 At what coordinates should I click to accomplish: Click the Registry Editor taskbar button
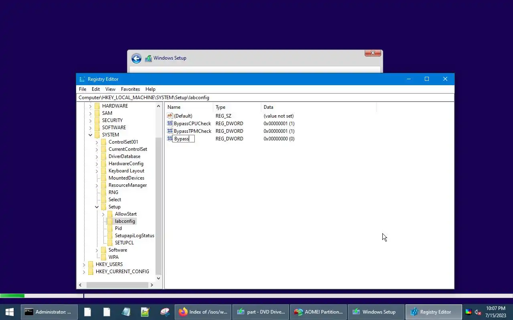pos(434,312)
